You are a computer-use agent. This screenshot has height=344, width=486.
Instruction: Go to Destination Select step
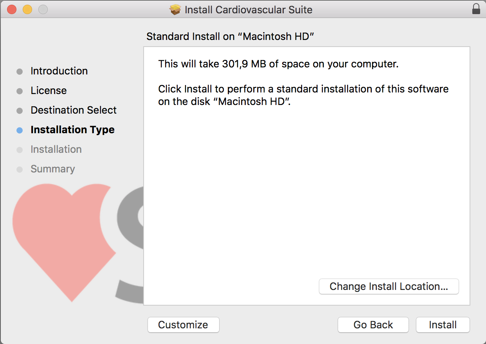74,110
